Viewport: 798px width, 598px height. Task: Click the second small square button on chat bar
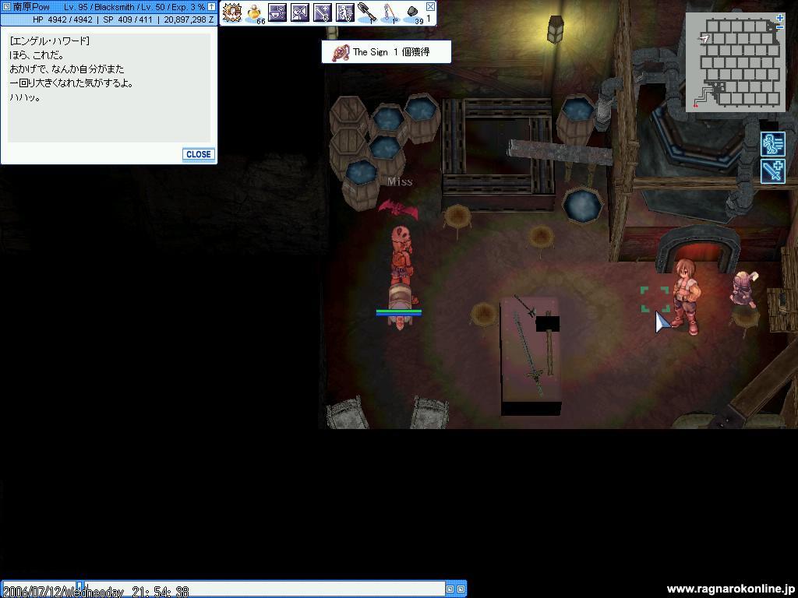tap(461, 589)
